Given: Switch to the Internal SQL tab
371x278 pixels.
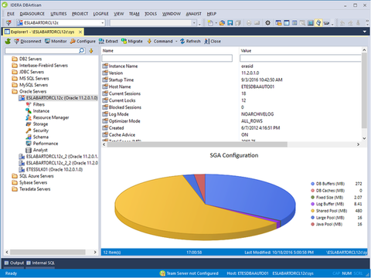Looking at the screenshot, I should [40, 263].
